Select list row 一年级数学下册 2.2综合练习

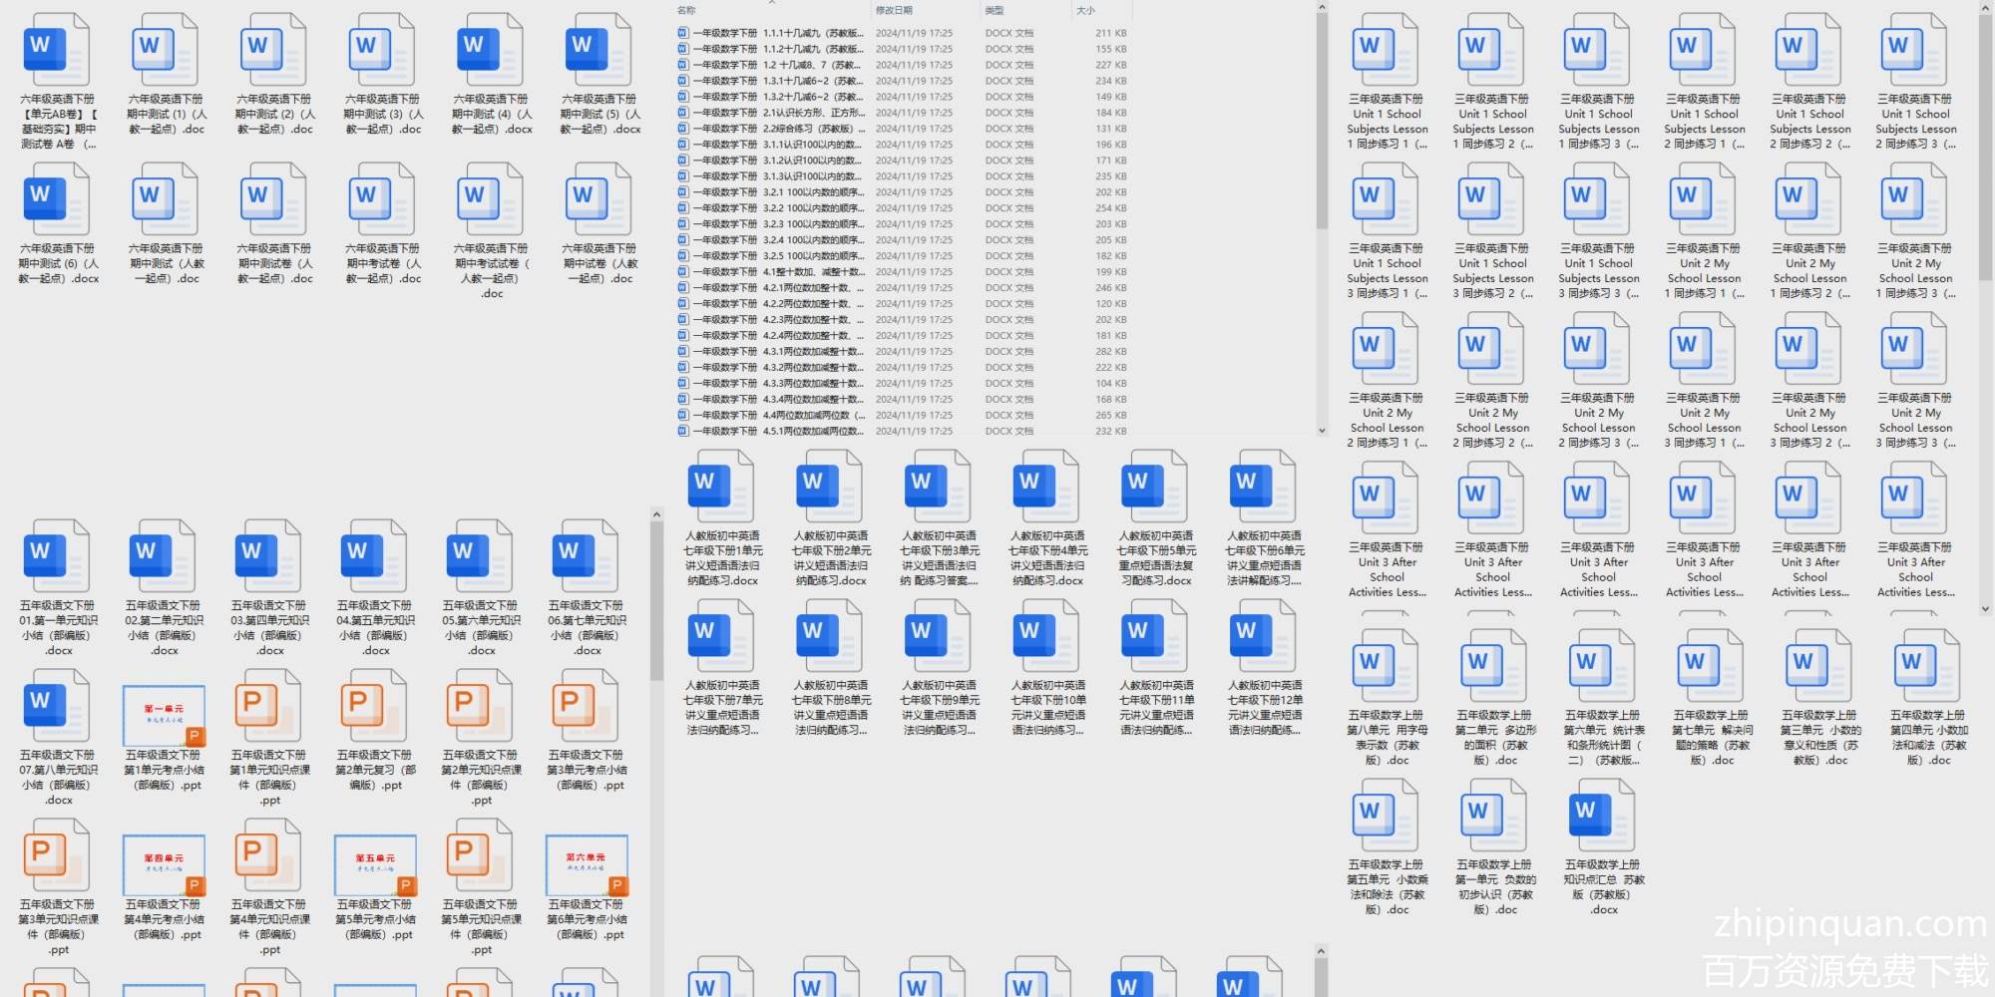(902, 129)
